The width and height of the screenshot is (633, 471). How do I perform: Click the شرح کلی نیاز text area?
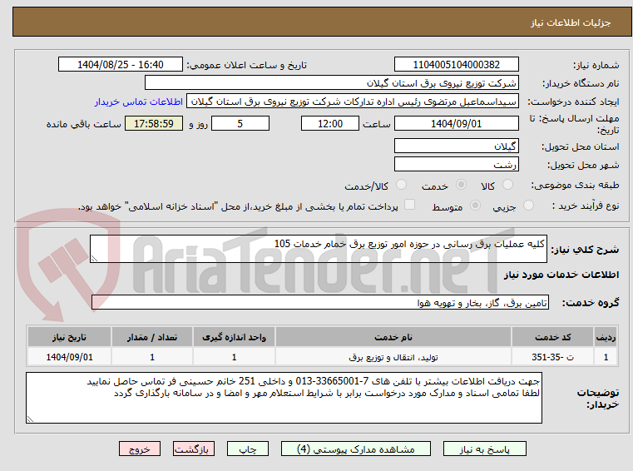[x=318, y=249]
